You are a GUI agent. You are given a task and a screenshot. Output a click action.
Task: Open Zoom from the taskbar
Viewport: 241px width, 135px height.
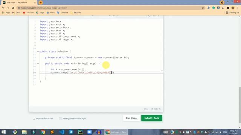(90, 132)
